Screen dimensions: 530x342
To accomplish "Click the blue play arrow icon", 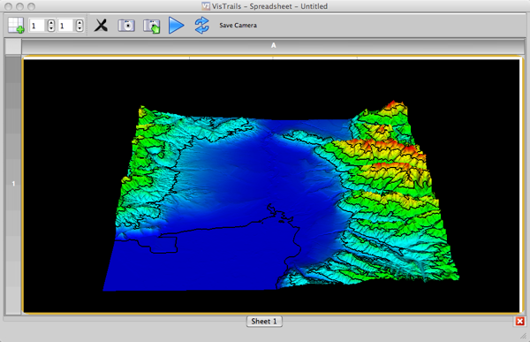I will coord(176,26).
